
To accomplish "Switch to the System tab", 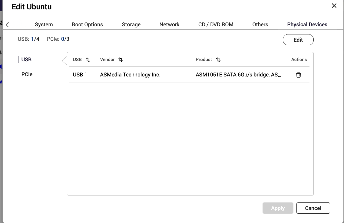I will [x=44, y=24].
